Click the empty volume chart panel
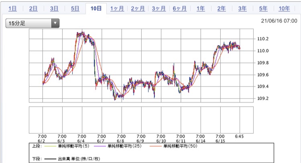Screen dimensions: 301x163 click(x=141, y=120)
